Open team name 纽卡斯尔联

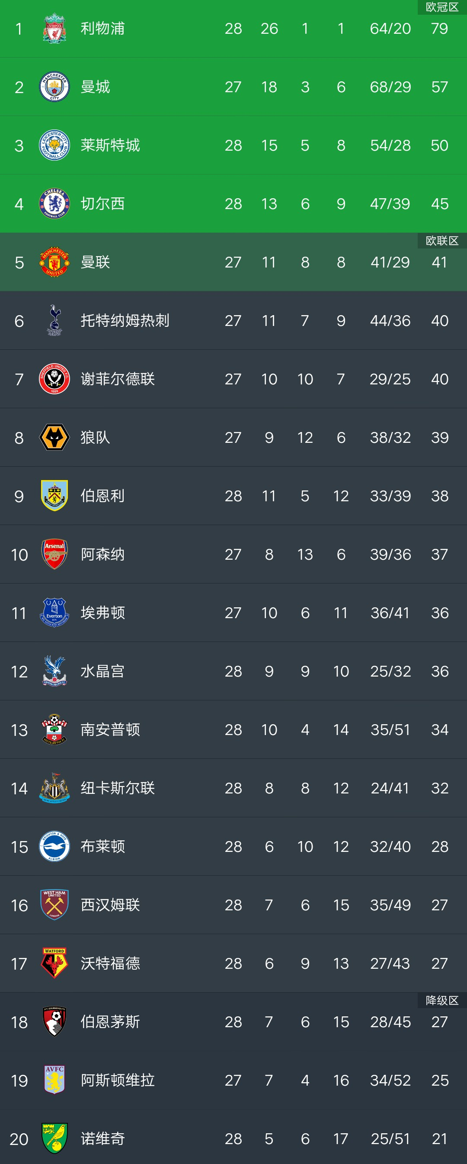pyautogui.click(x=118, y=788)
